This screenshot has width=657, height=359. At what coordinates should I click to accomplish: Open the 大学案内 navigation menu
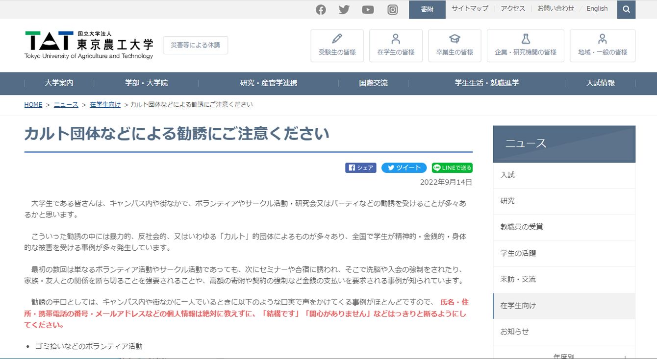59,83
